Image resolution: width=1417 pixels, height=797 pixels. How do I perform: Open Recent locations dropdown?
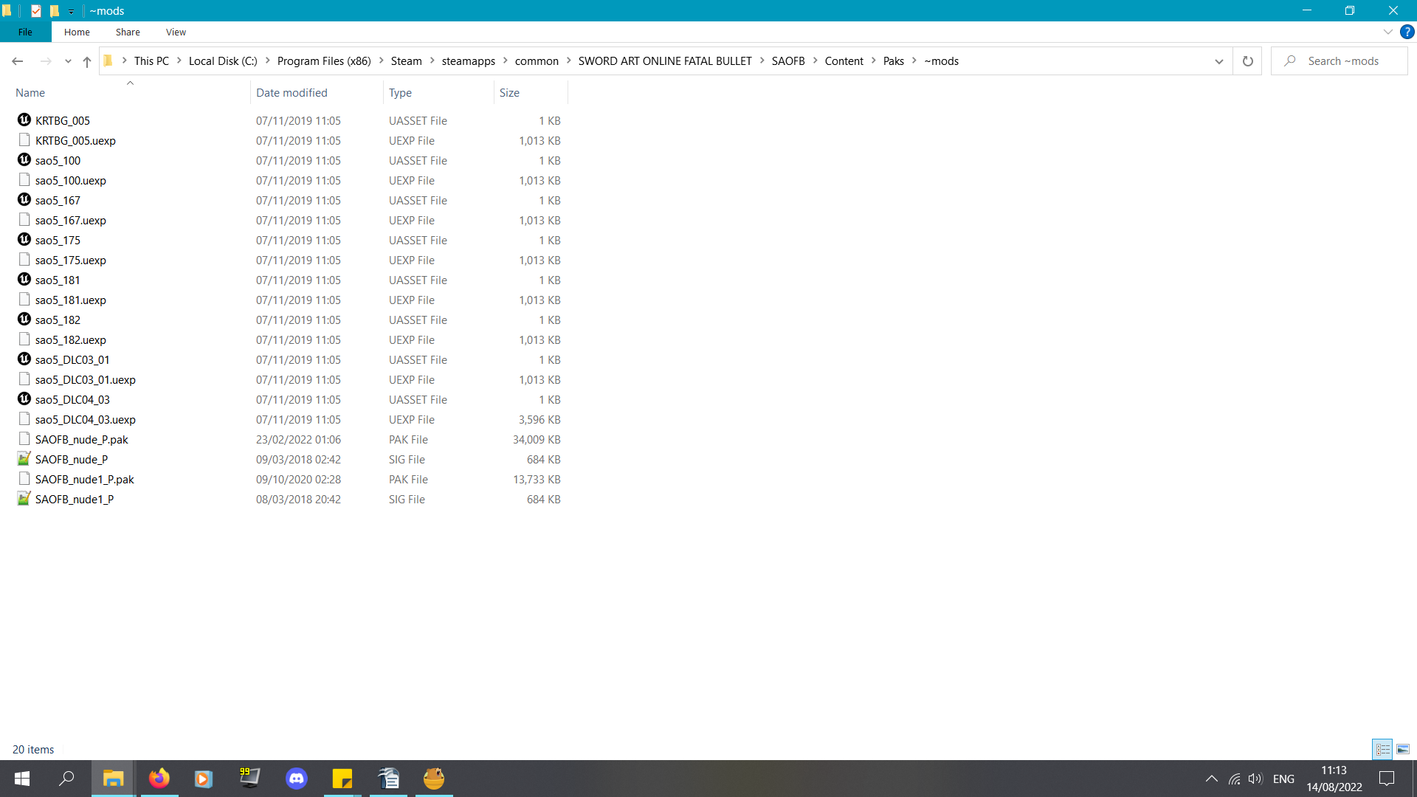coord(68,61)
